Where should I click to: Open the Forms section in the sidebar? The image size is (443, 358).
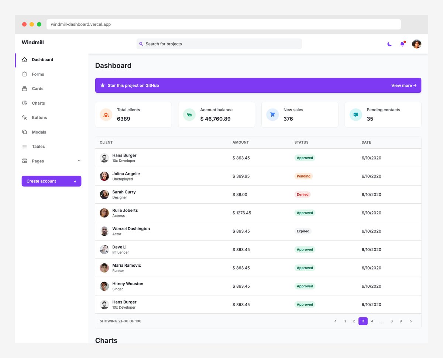point(37,74)
